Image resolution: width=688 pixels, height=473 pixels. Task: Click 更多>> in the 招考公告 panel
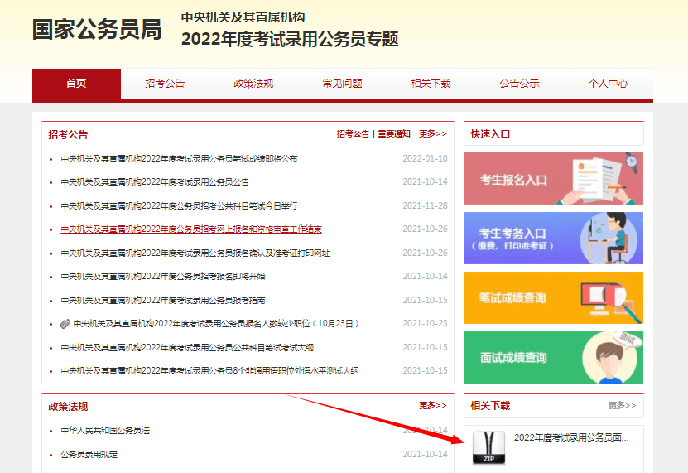pyautogui.click(x=433, y=134)
